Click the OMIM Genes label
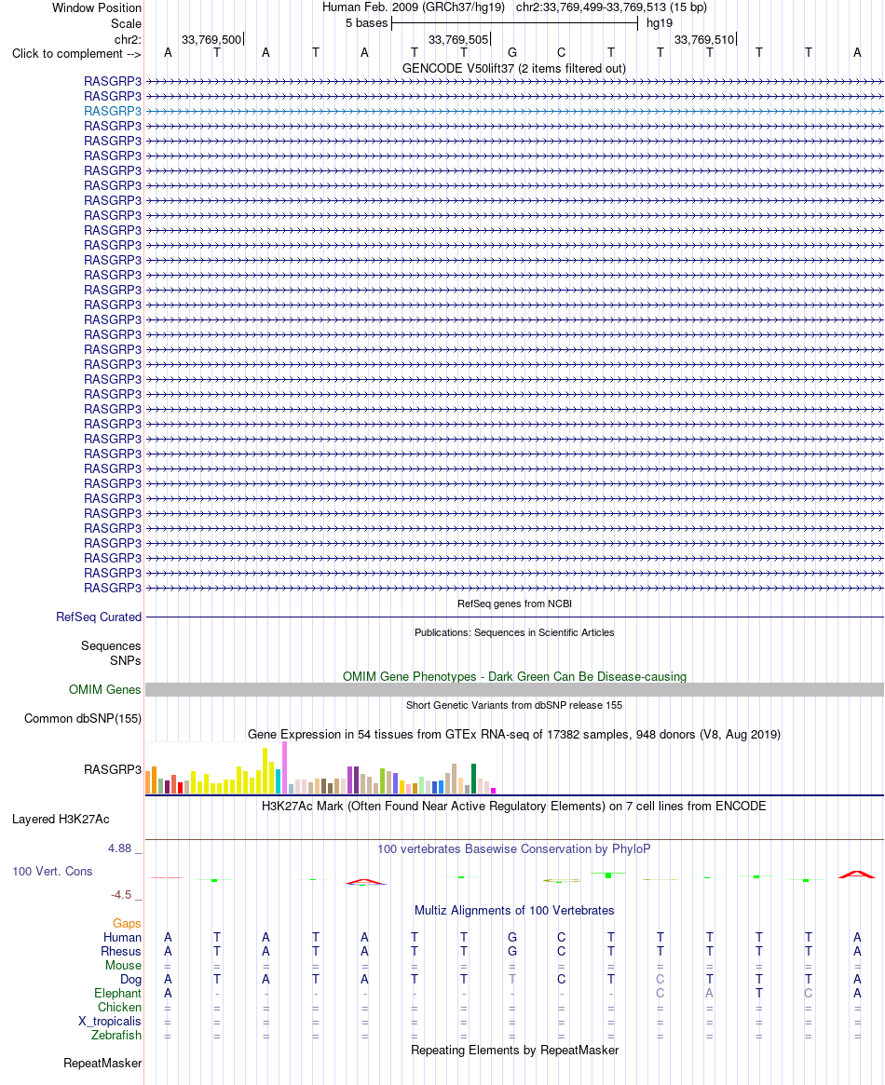The image size is (885, 1085). point(104,690)
